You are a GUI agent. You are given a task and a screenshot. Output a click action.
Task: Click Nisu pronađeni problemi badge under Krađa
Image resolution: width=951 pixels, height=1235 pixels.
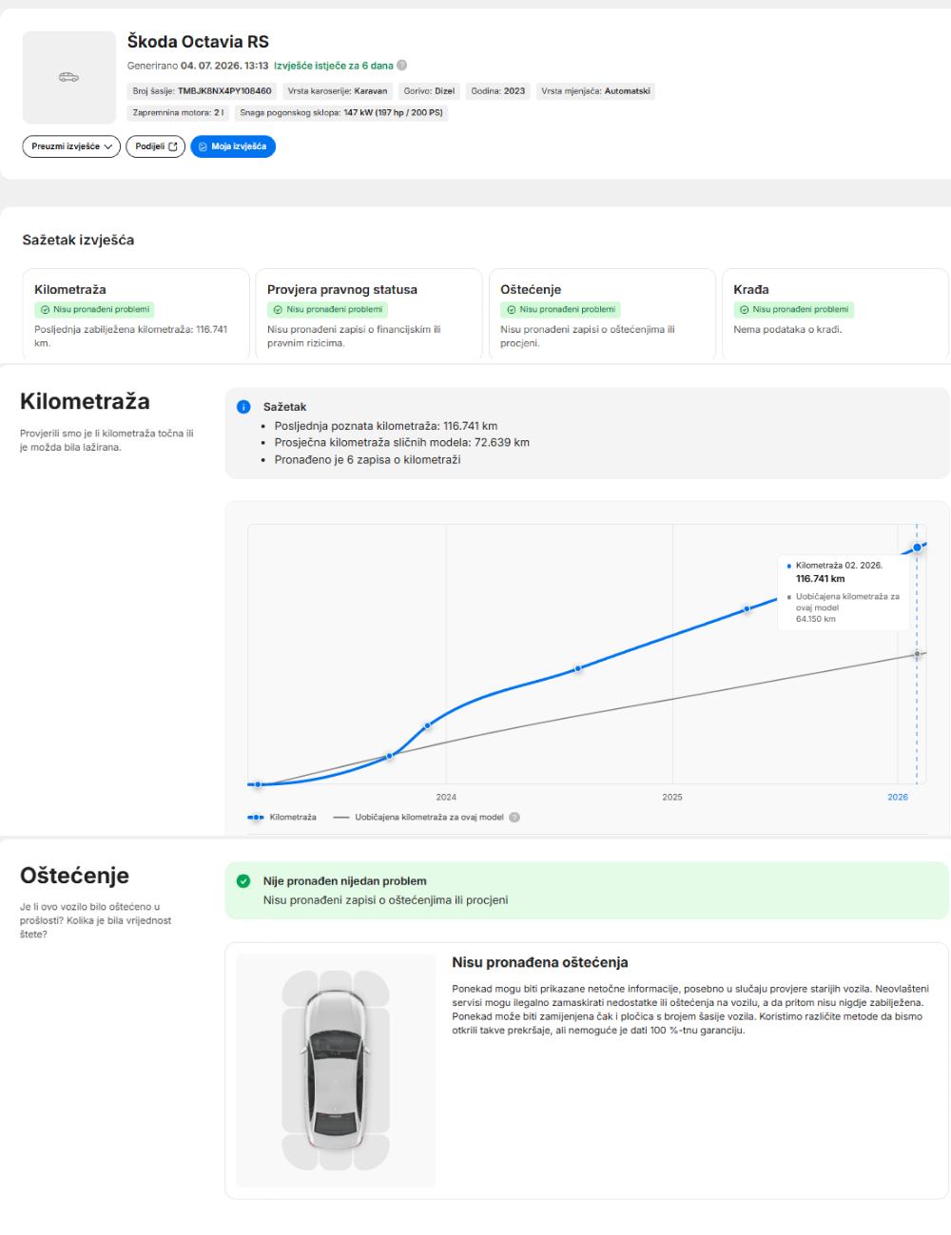tap(794, 310)
